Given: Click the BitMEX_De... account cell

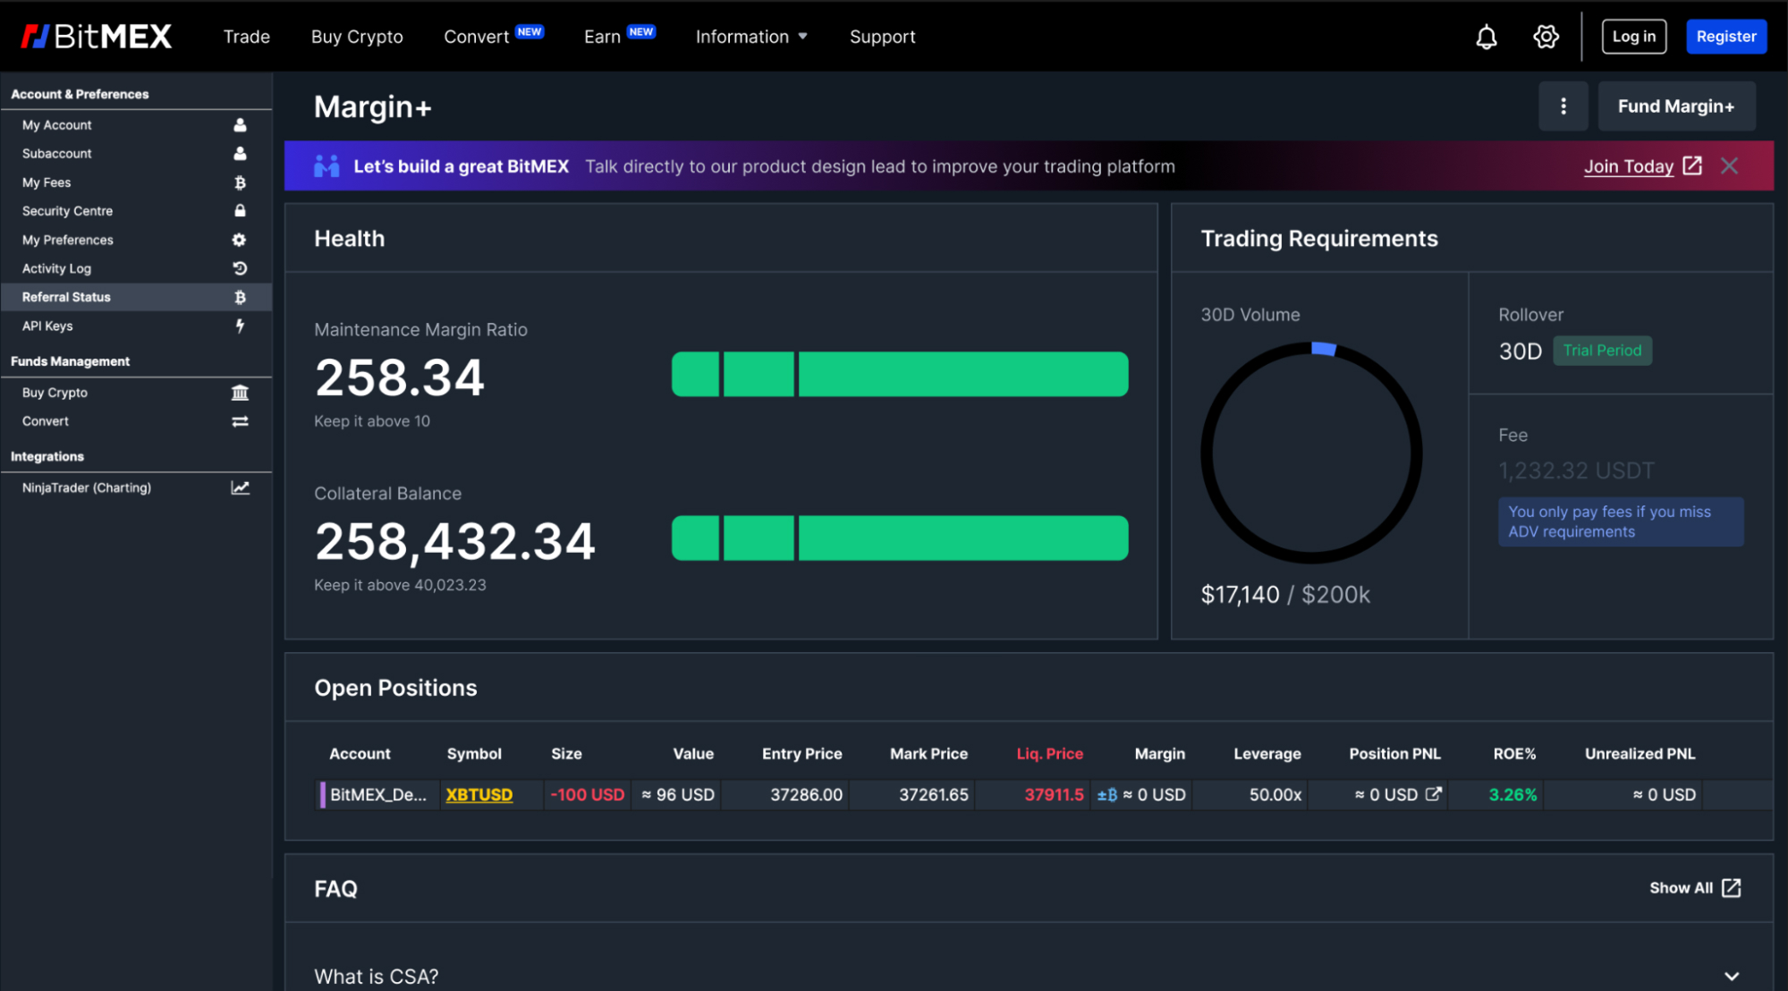Looking at the screenshot, I should point(378,794).
